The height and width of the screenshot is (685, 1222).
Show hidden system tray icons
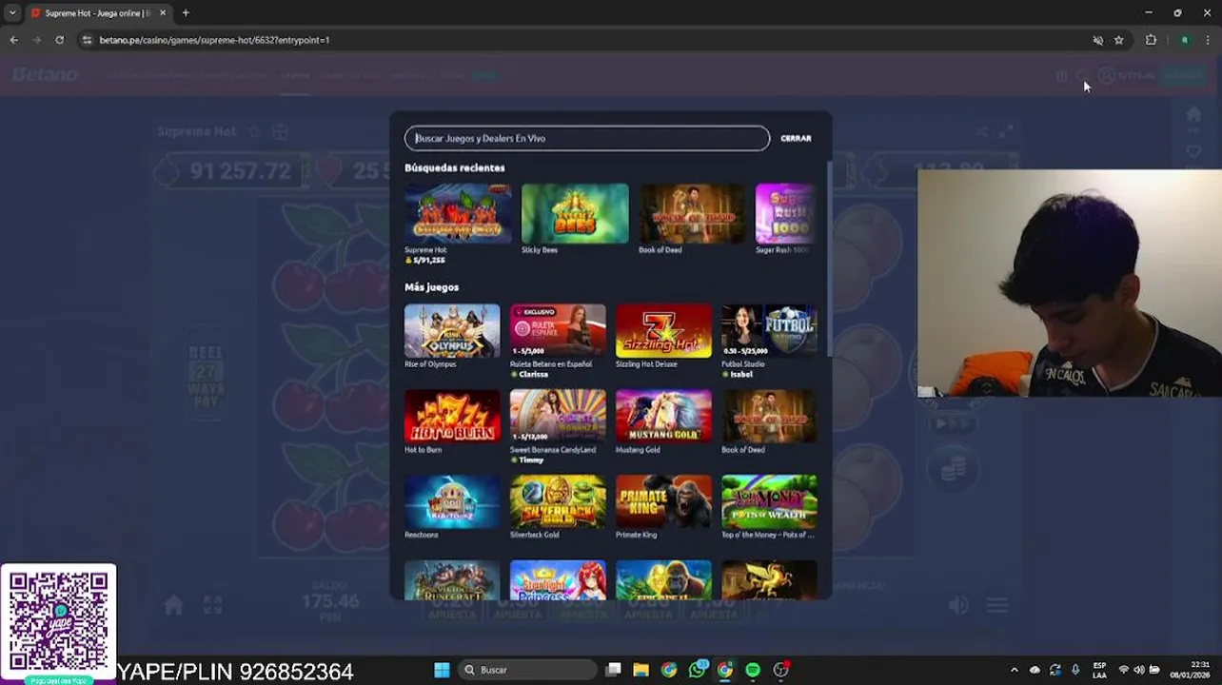[1014, 670]
